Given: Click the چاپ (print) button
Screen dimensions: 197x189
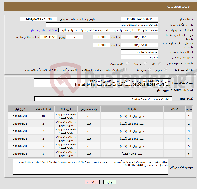Looking at the screenshot, I should coord(109,182).
